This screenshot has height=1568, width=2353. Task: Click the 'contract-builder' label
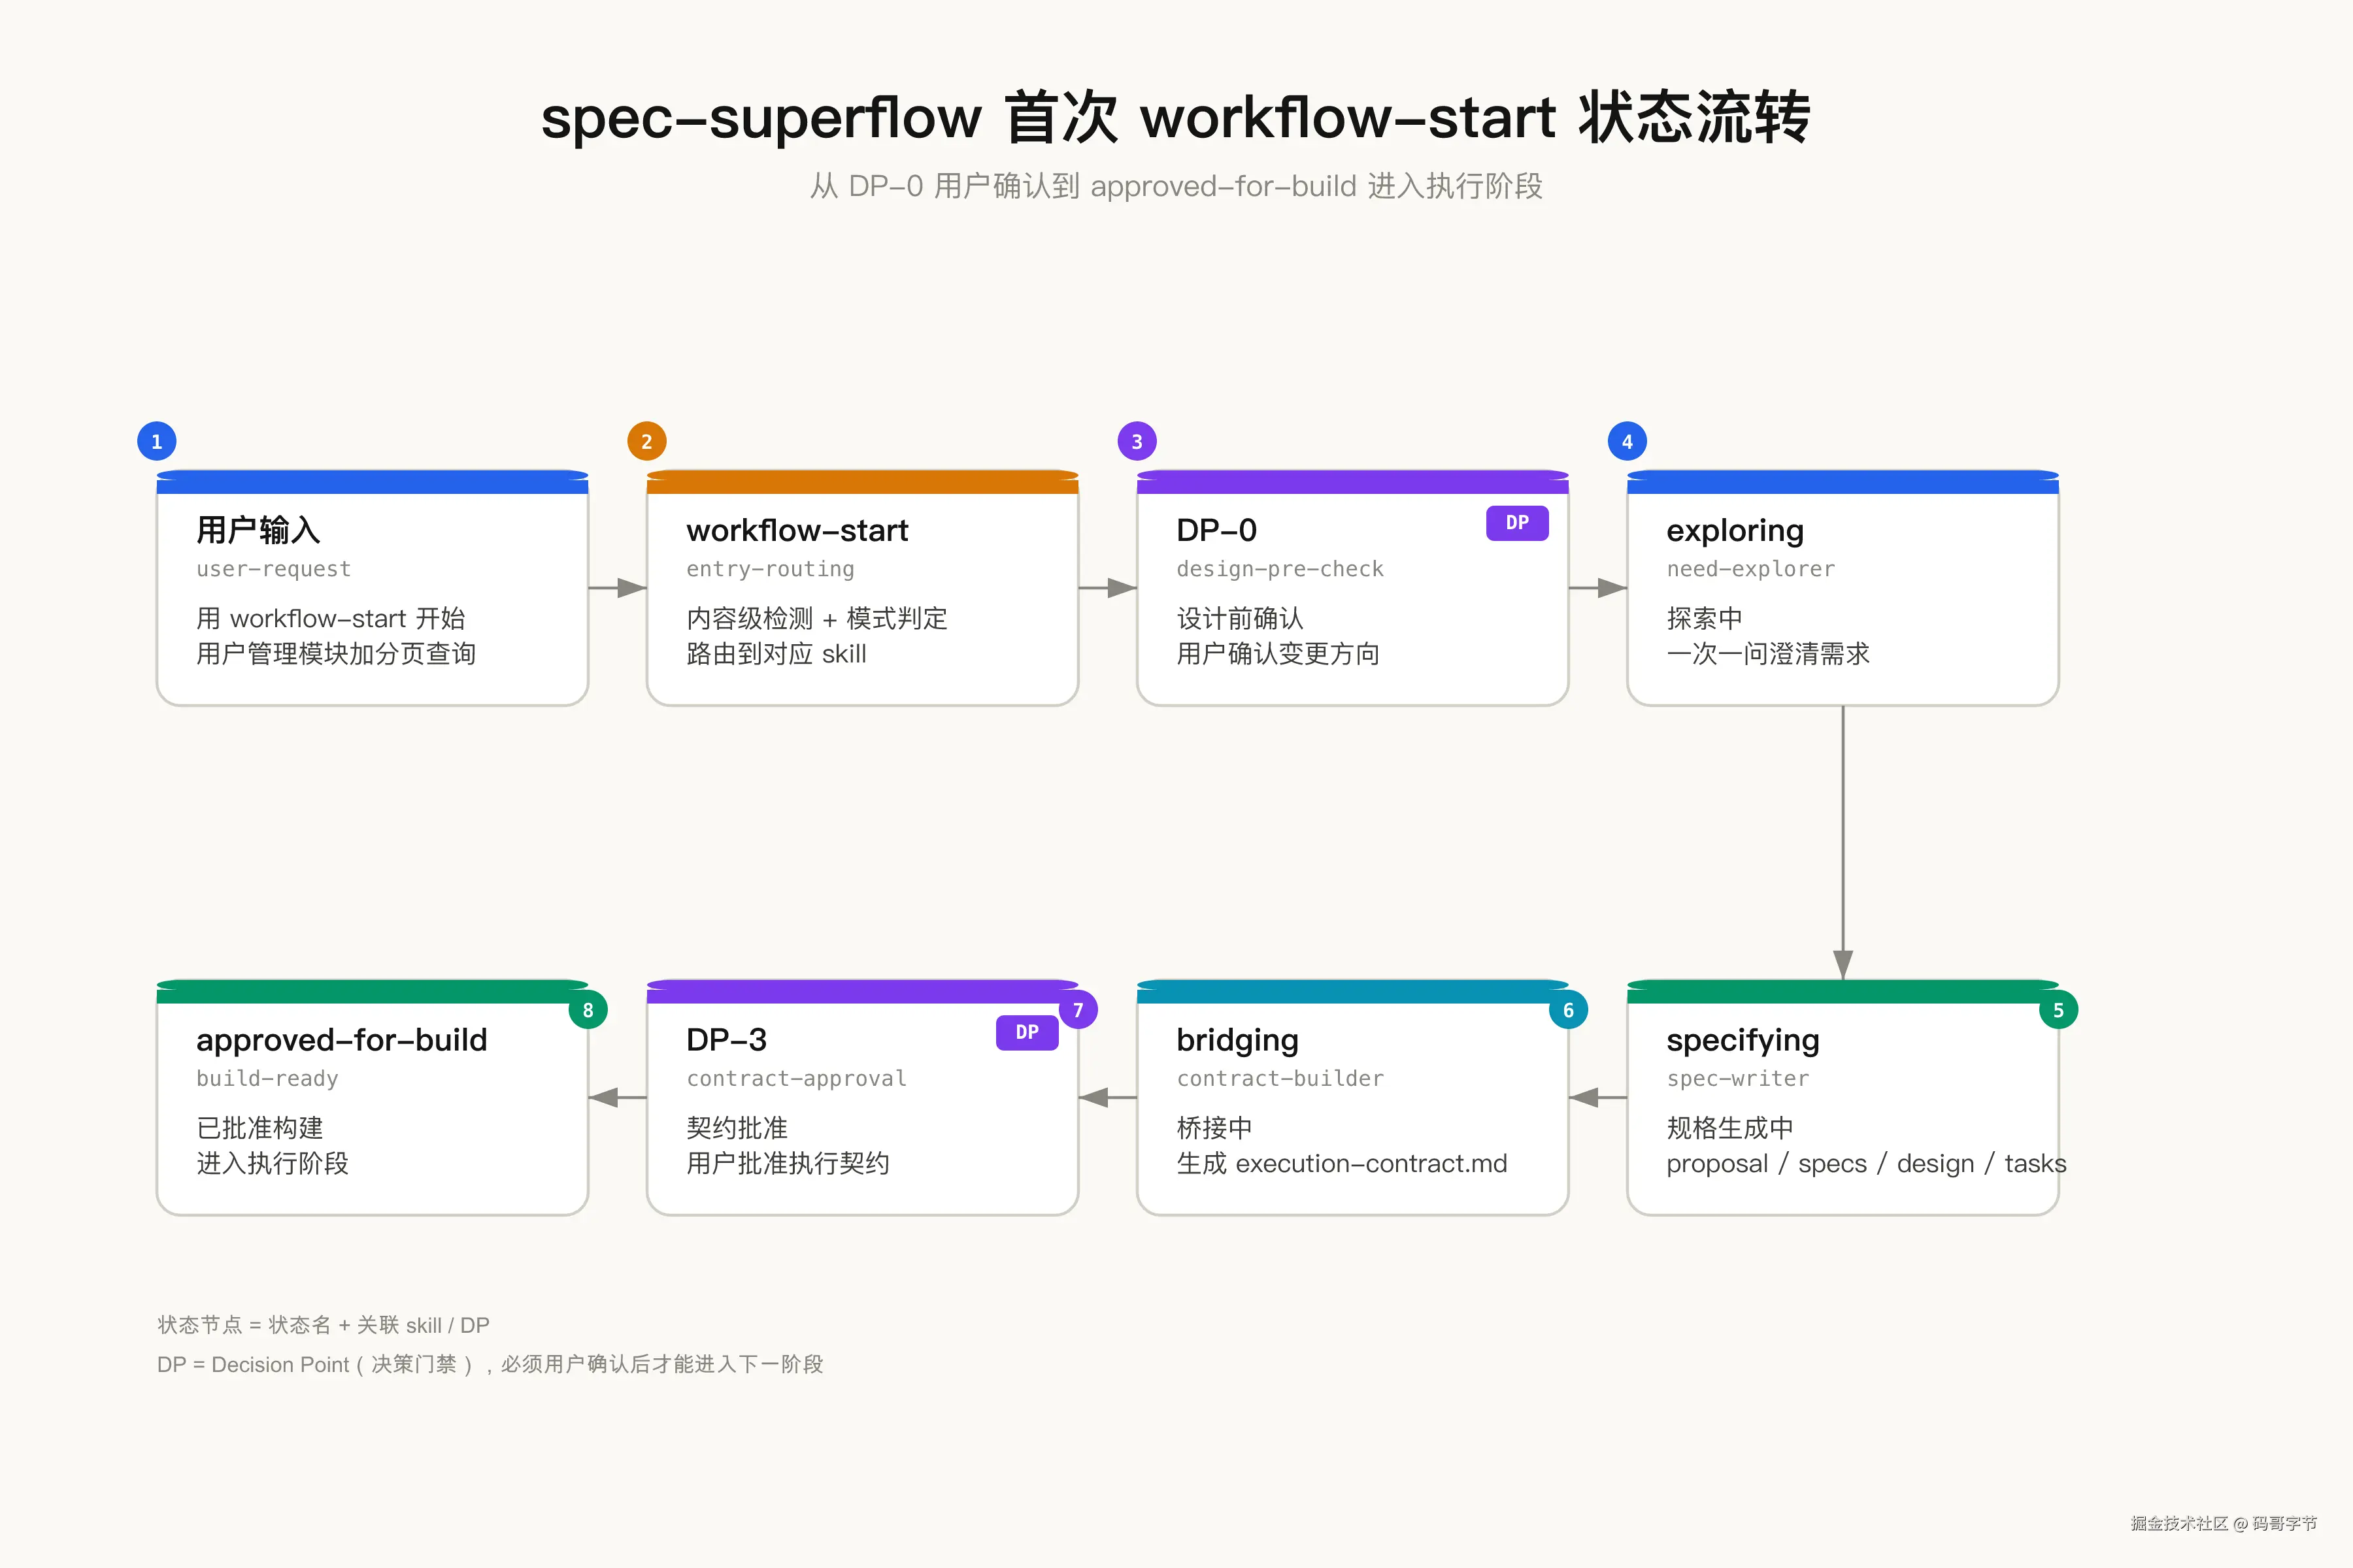coord(1280,1078)
